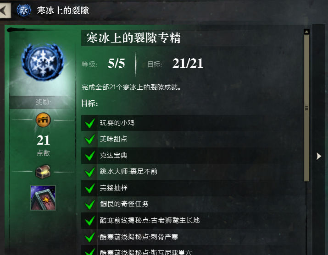328x255 pixels.
Task: Click the achievement points arch icon
Action: [43, 120]
